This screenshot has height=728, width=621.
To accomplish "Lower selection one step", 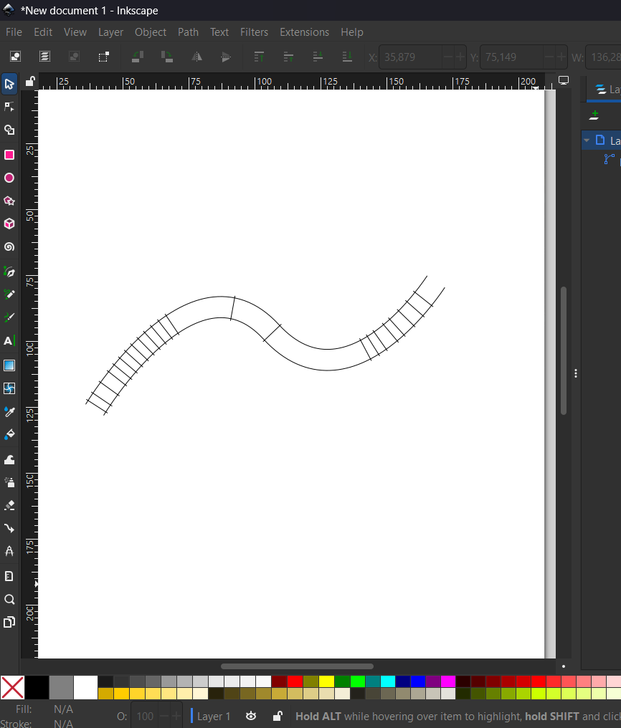I will pyautogui.click(x=318, y=57).
